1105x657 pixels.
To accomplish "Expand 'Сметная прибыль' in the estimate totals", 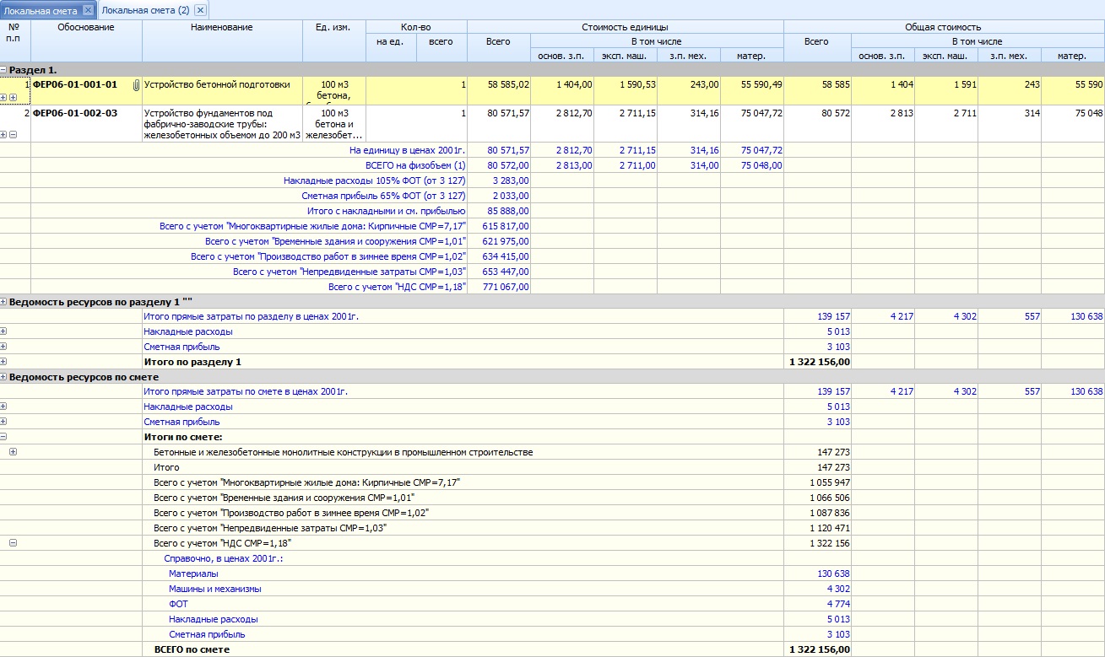I will click(x=4, y=422).
